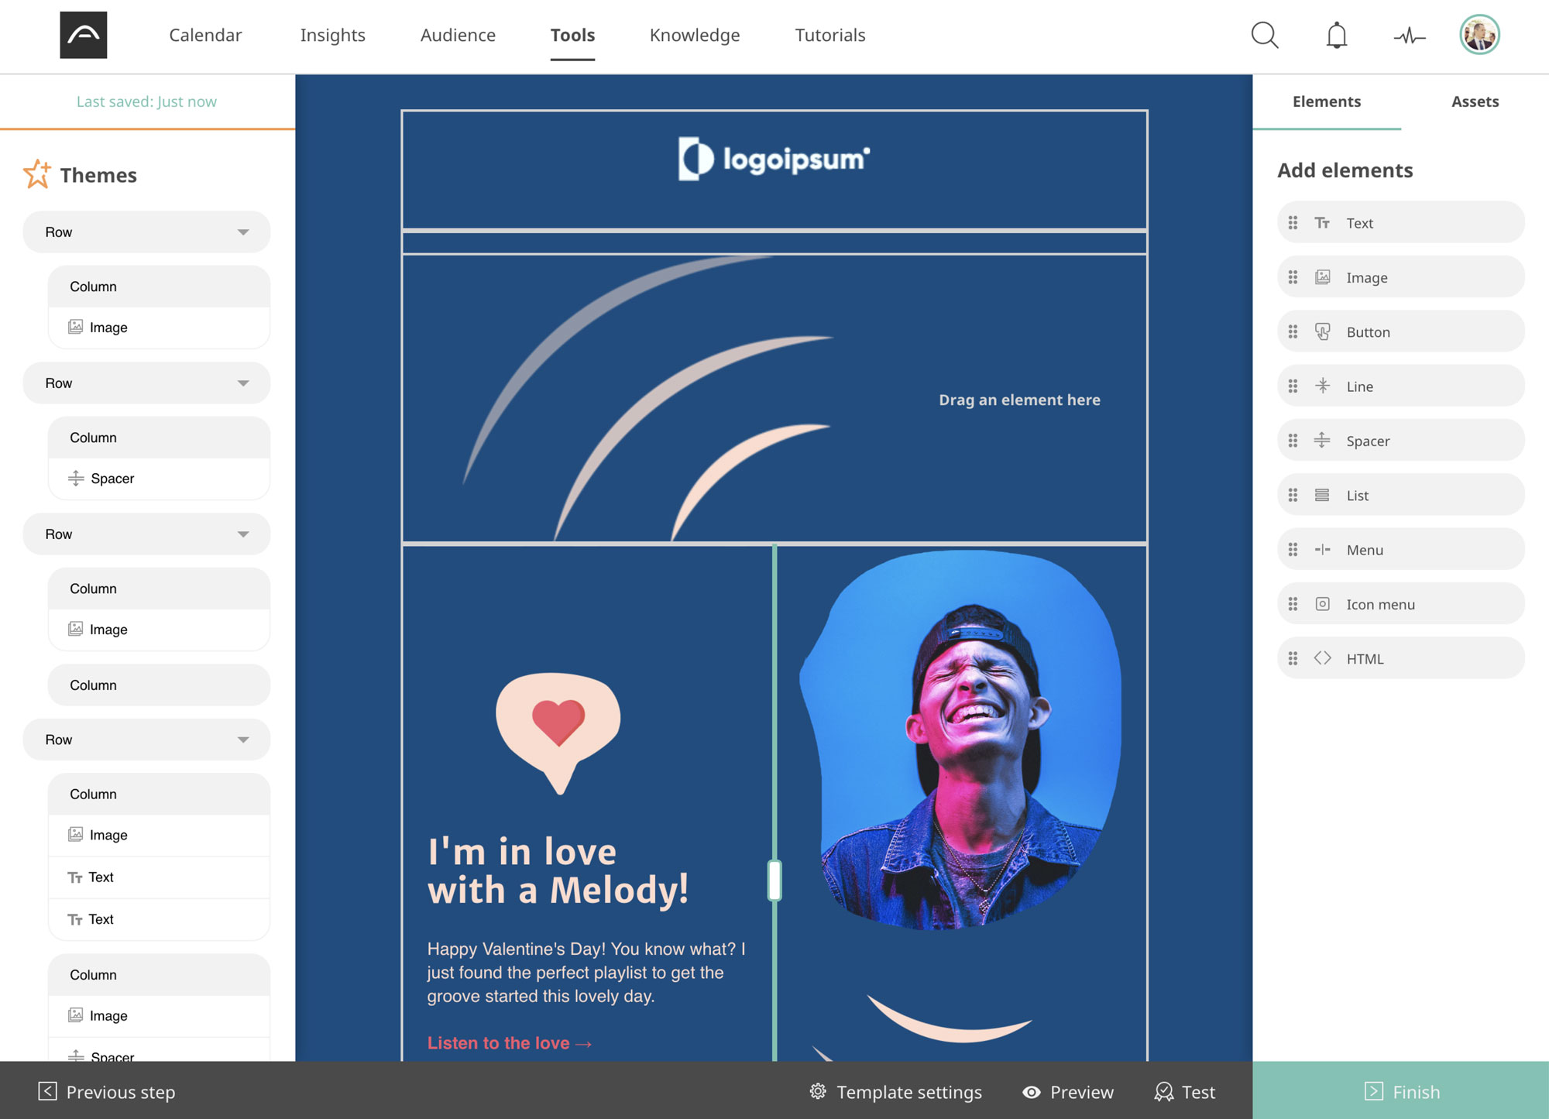1549x1119 pixels.
Task: Click spacer icon in second Row's column
Action: click(x=76, y=478)
